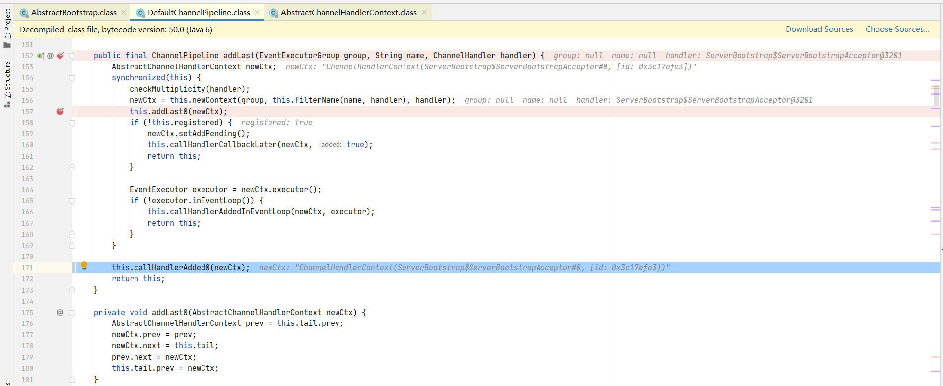
Task: Click fold end marker at line 168
Action: click(72, 234)
